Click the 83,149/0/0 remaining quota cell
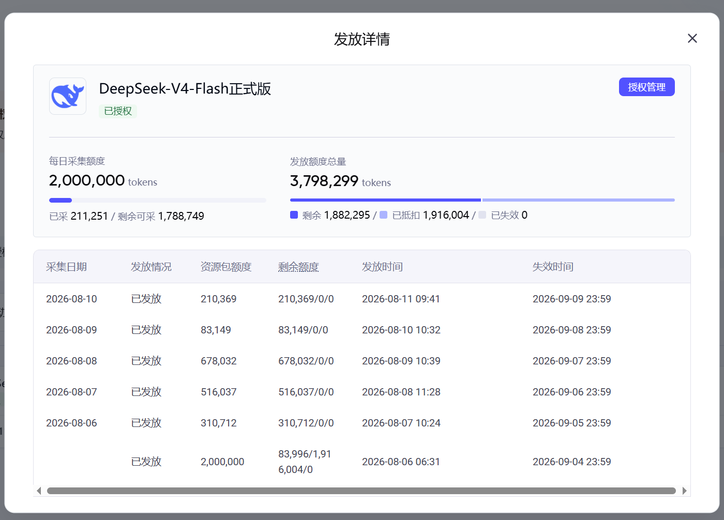This screenshot has width=724, height=520. click(x=303, y=330)
